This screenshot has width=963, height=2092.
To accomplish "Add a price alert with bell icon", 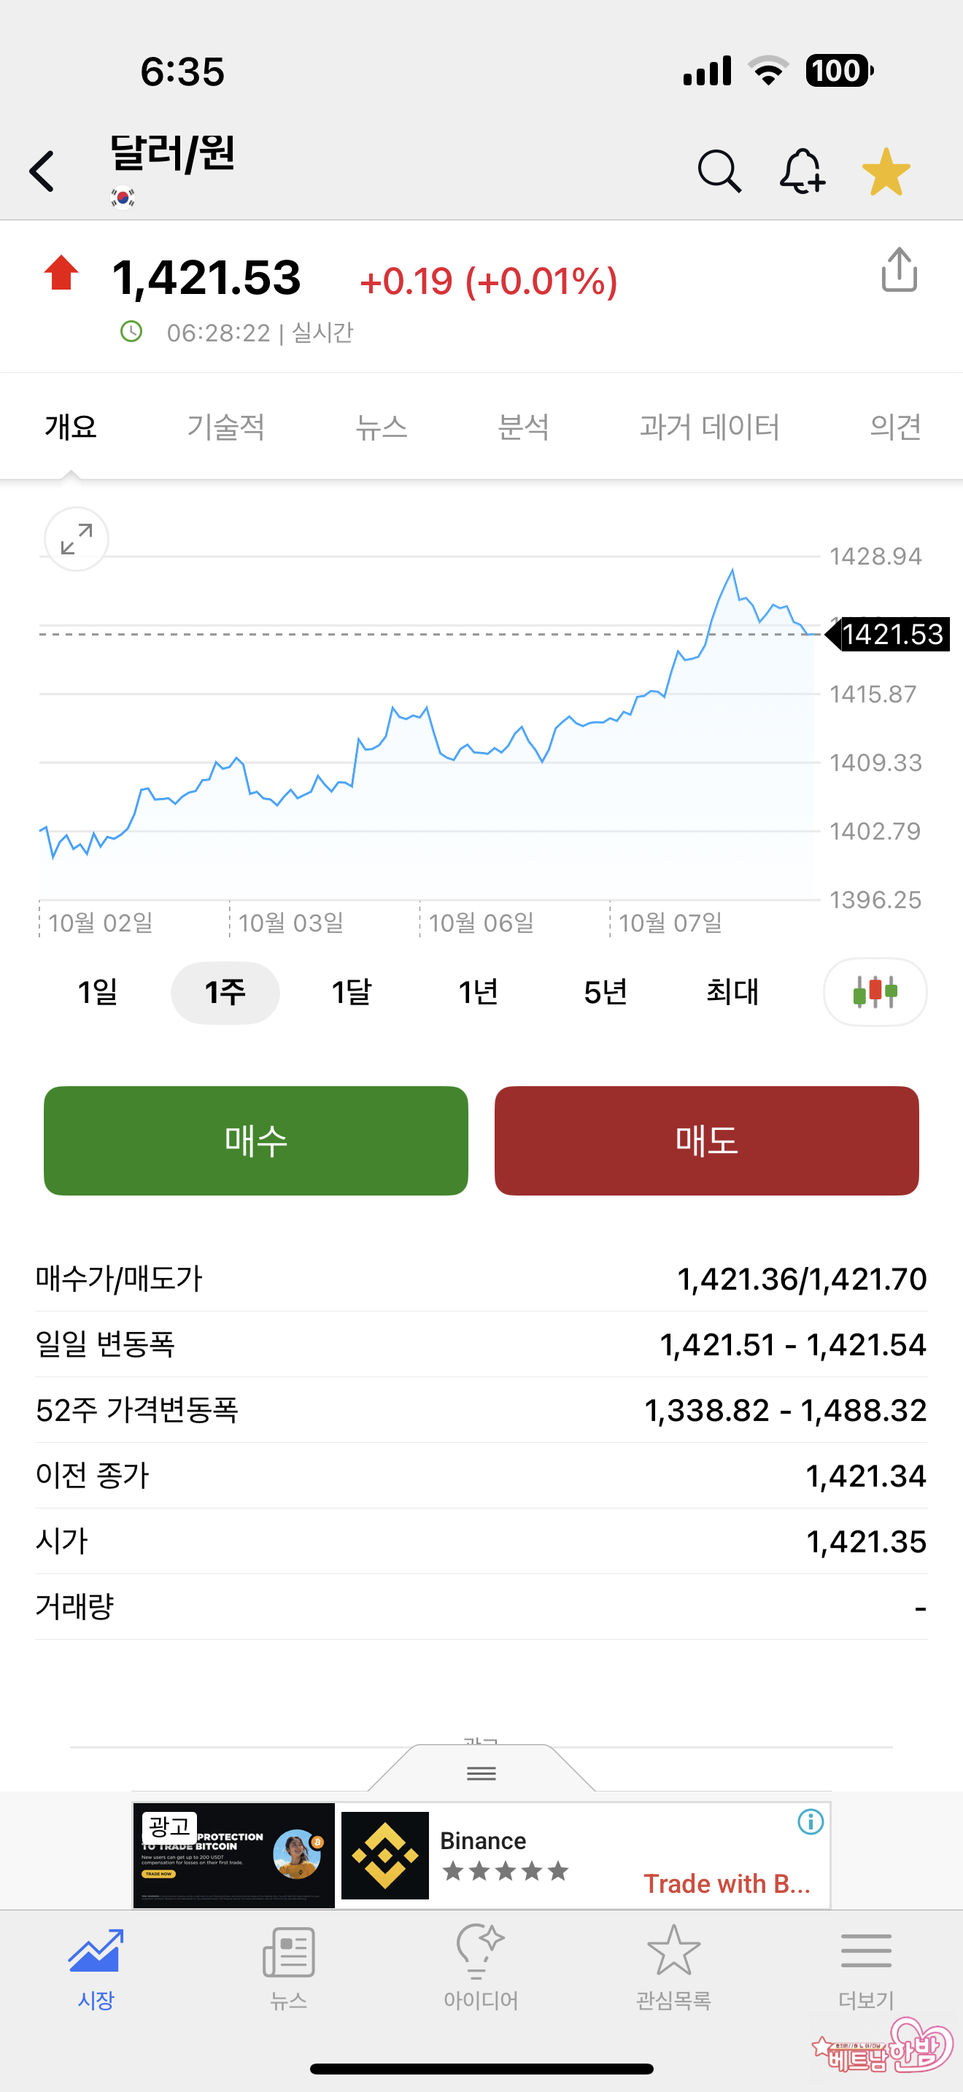I will pyautogui.click(x=802, y=171).
